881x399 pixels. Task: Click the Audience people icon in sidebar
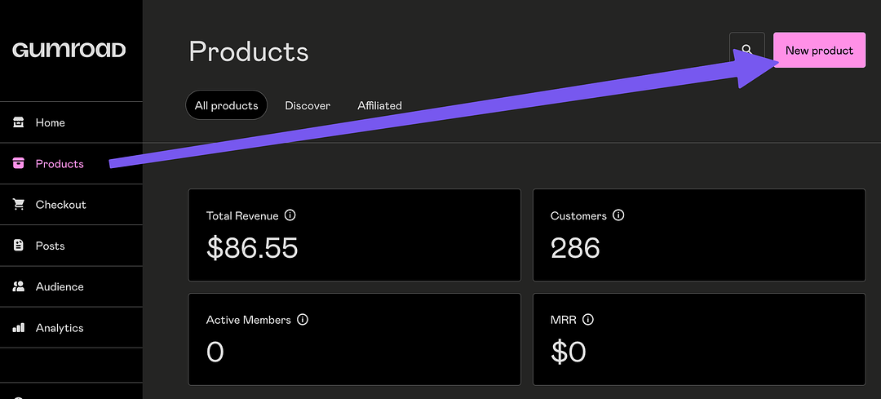pyautogui.click(x=19, y=286)
